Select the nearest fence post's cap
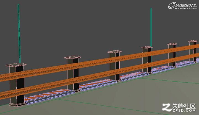The image size is (199, 115). click(16, 65)
